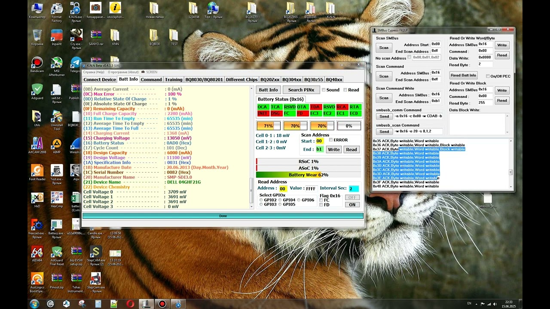Click the Read Batt Info button in SMBus window
This screenshot has width=550, height=309.
coord(463,75)
